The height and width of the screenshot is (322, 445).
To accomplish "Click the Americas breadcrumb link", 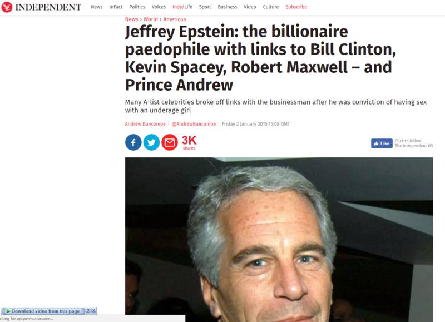I will click(x=175, y=19).
